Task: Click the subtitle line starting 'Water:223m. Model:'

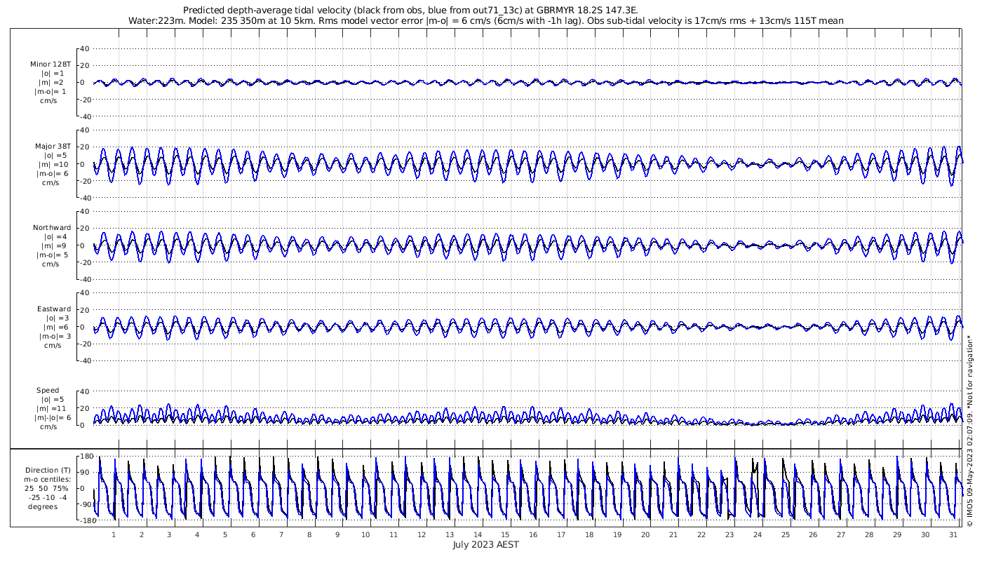Action: point(485,21)
